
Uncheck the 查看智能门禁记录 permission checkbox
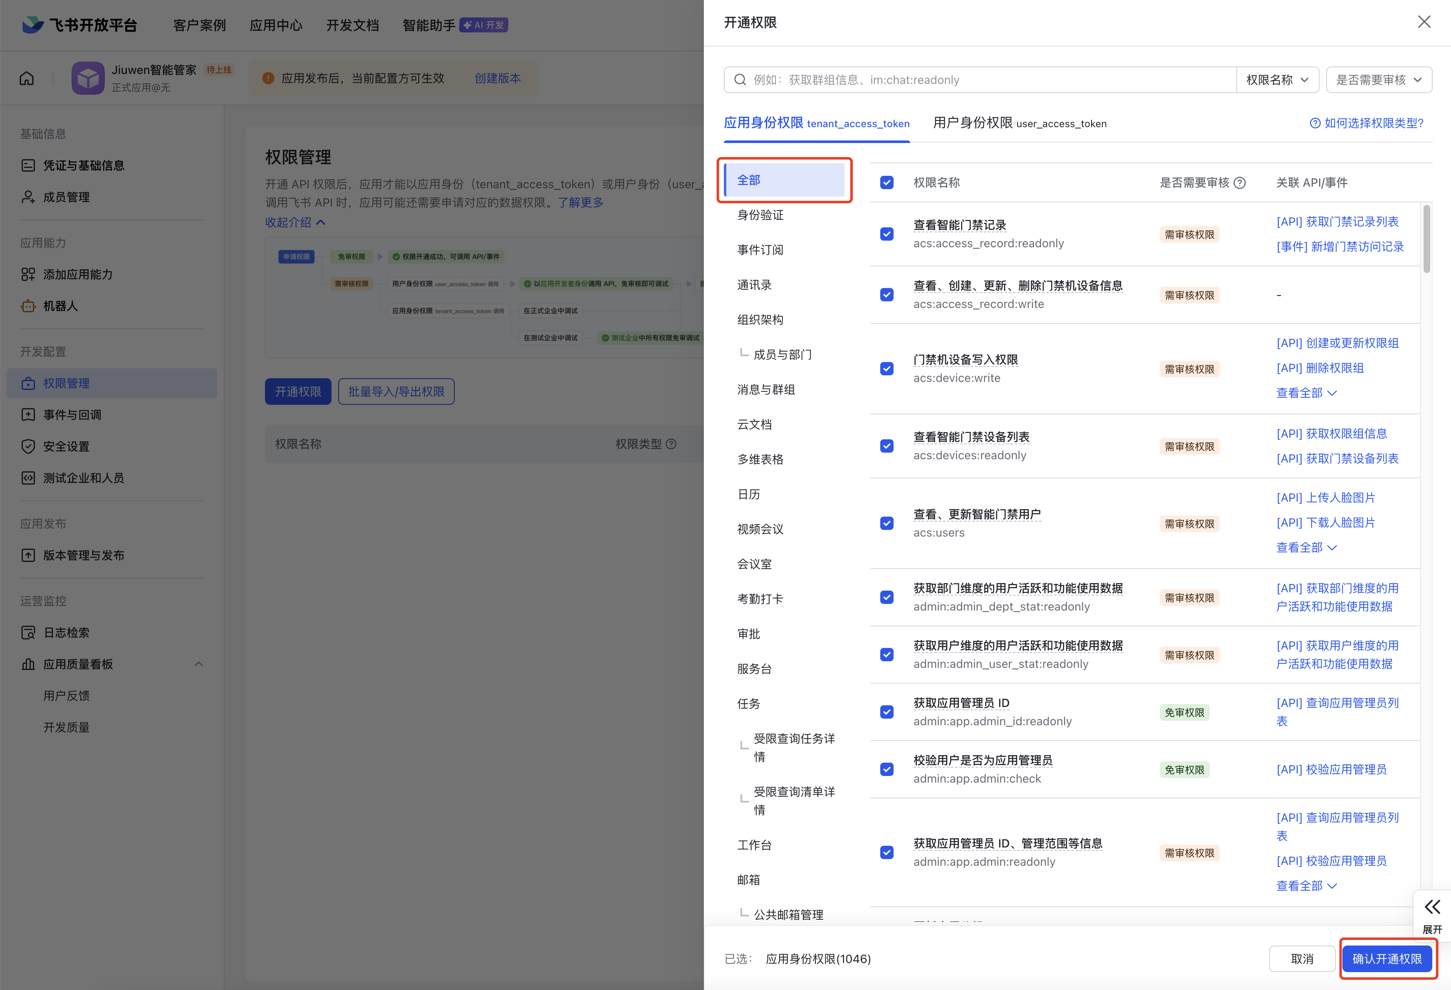(x=886, y=234)
